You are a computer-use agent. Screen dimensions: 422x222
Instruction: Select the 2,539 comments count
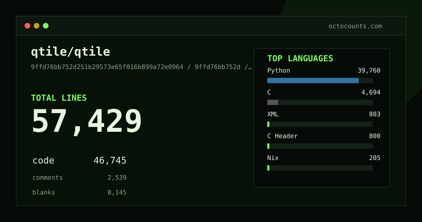coord(117,178)
